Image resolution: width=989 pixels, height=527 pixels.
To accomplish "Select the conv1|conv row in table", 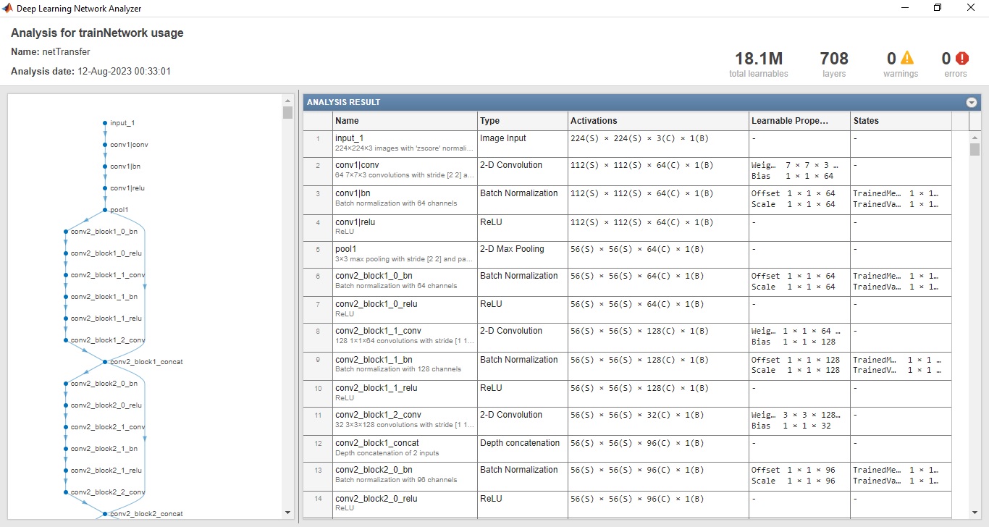I will (x=404, y=171).
